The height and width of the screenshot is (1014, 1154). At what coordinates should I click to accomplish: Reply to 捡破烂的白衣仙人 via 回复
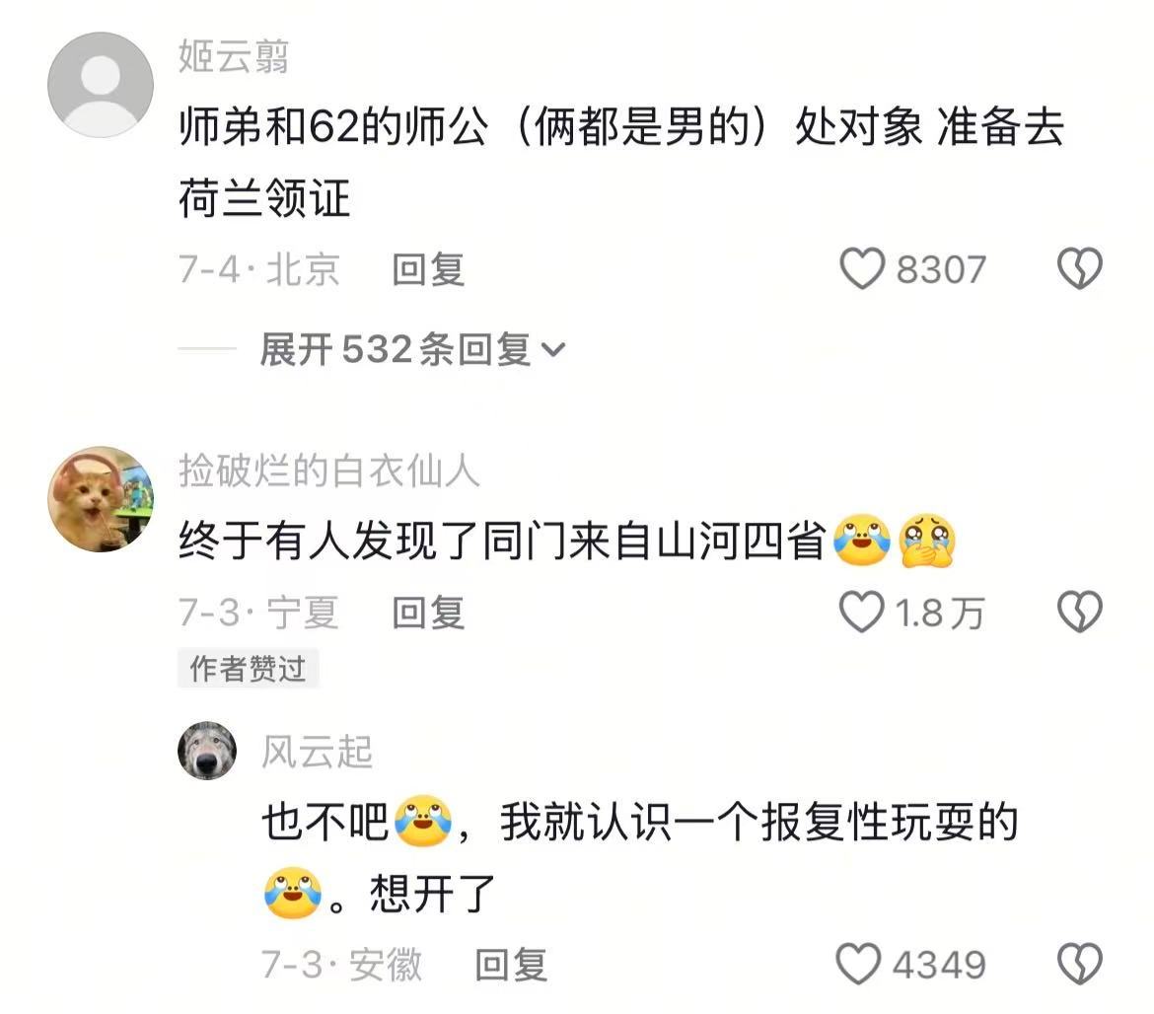[428, 613]
